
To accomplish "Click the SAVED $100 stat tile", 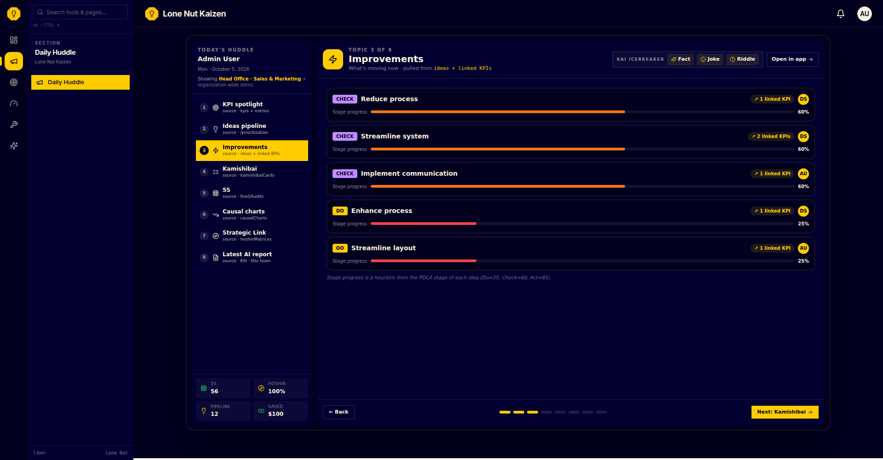I will click(x=281, y=411).
